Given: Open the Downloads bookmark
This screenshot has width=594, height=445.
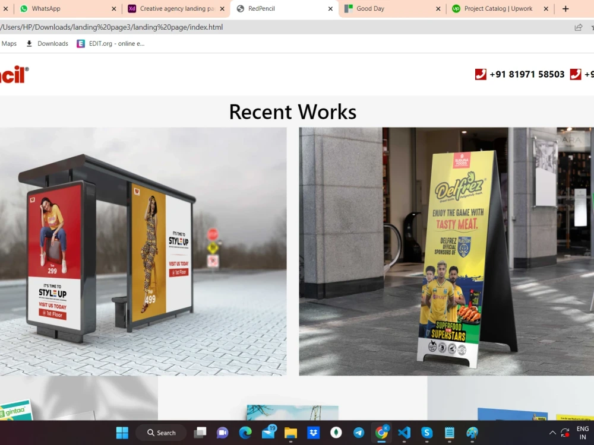Looking at the screenshot, I should click(x=47, y=43).
